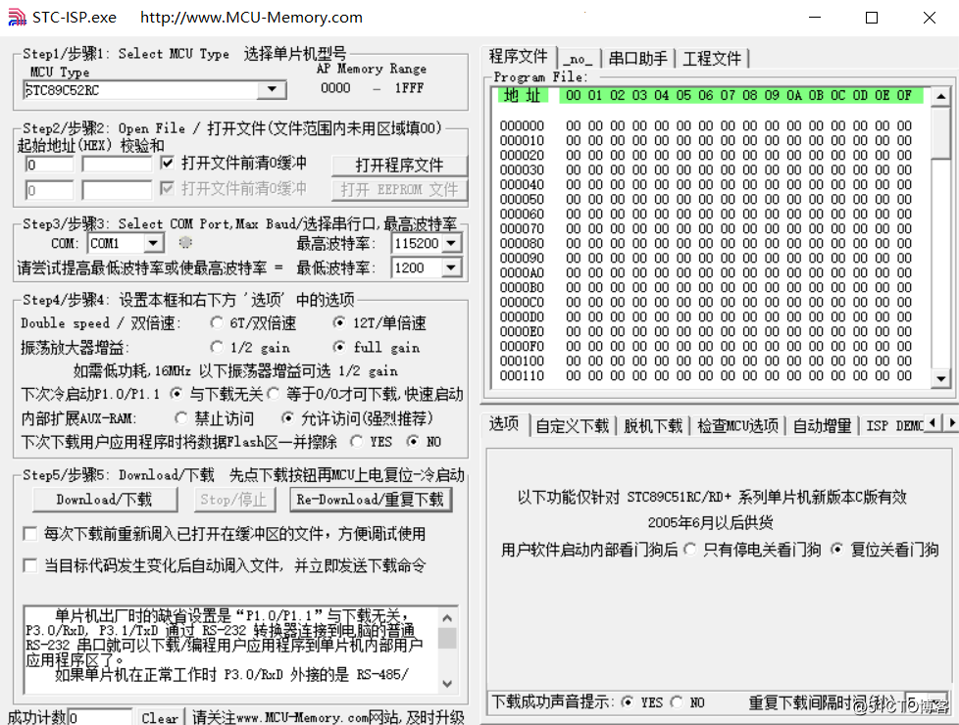
Task: Switch to the 串口助手 tab
Action: click(x=635, y=57)
